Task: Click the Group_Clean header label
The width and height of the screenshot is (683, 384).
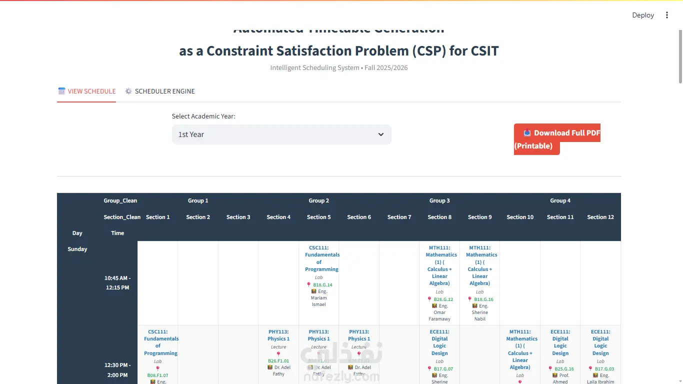Action: point(120,200)
